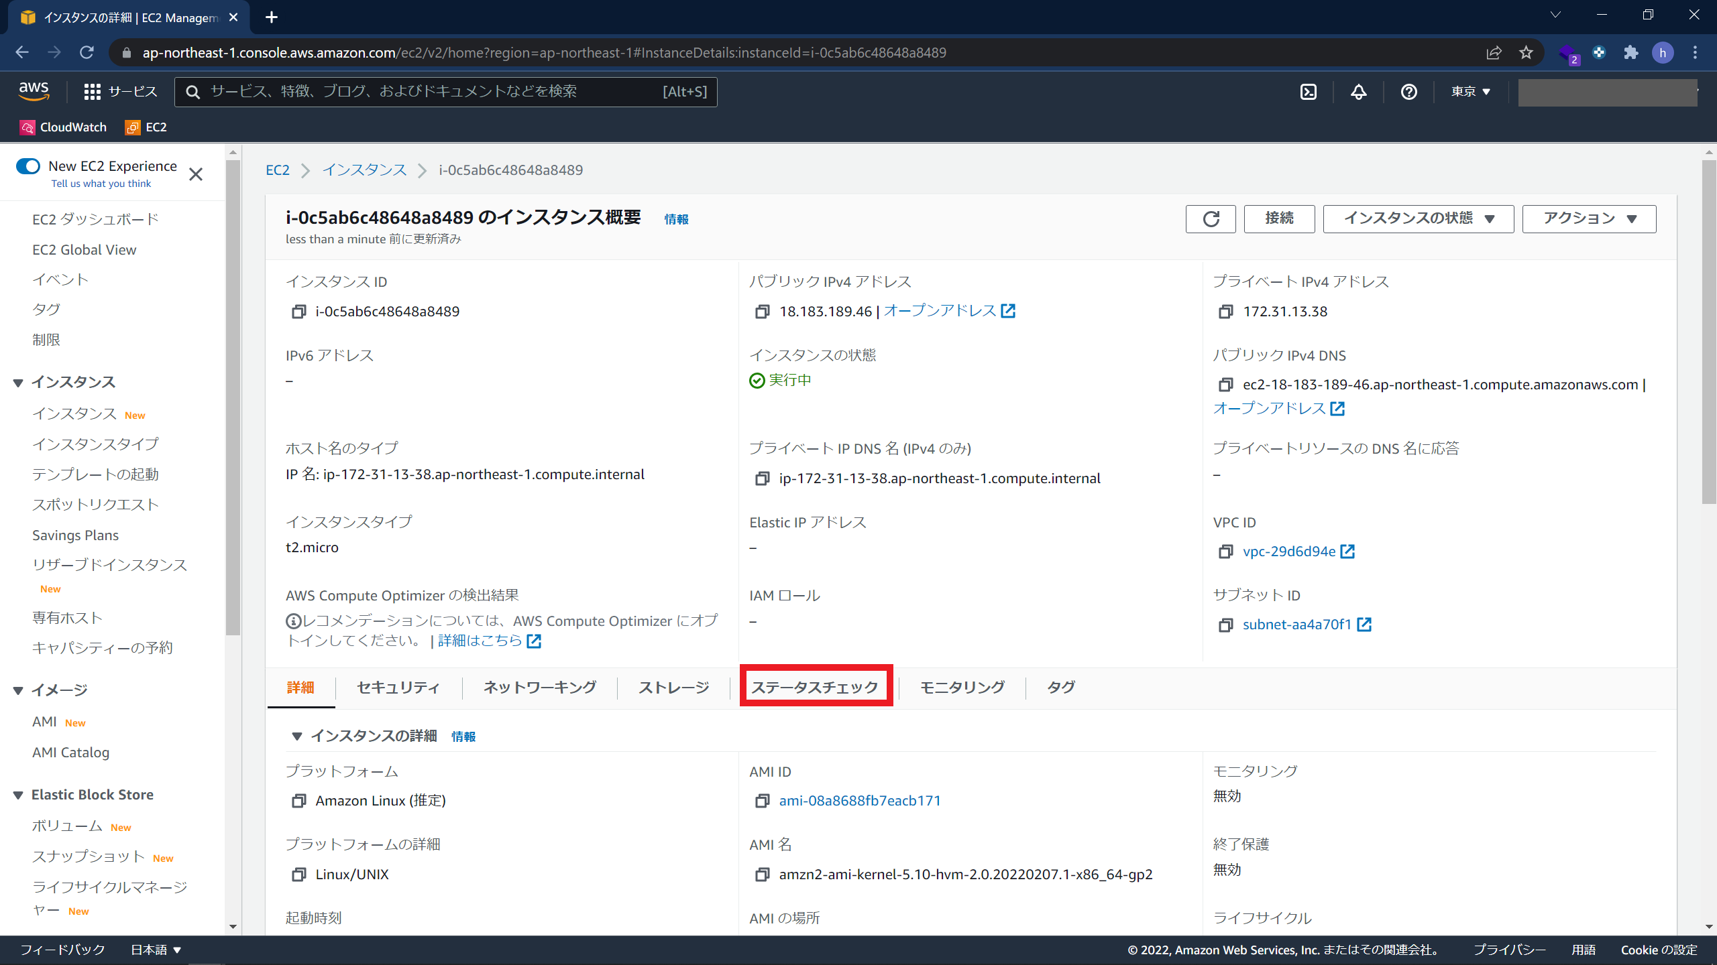Image resolution: width=1717 pixels, height=965 pixels.
Task: Open the EC2 breadcrumb link
Action: 278,170
